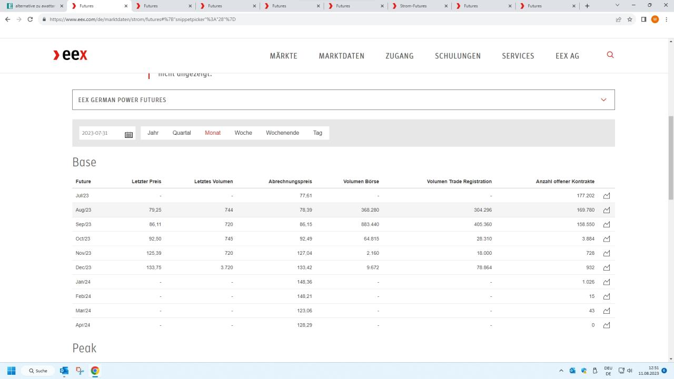Expand EEX German Power Futures dropdown
The width and height of the screenshot is (674, 379).
pos(603,99)
